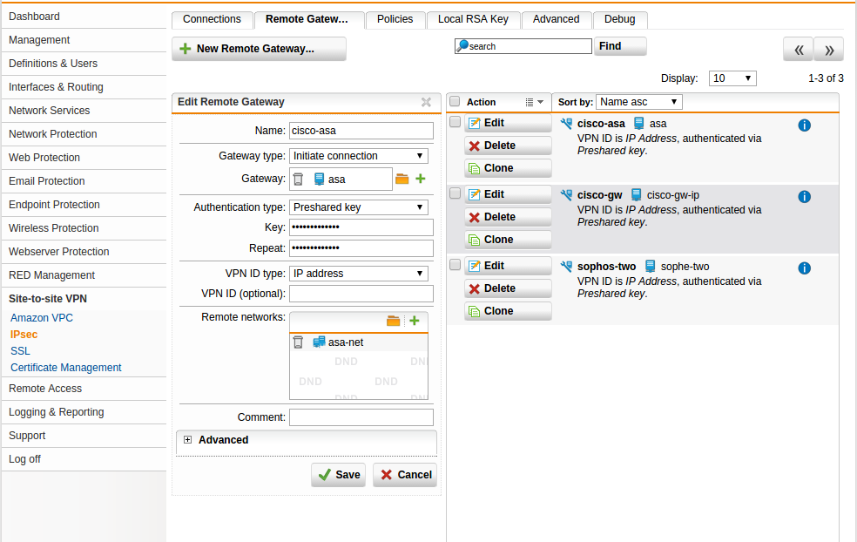Click the New Remote Gateway button
Image resolution: width=857 pixels, height=542 pixels.
click(x=259, y=49)
